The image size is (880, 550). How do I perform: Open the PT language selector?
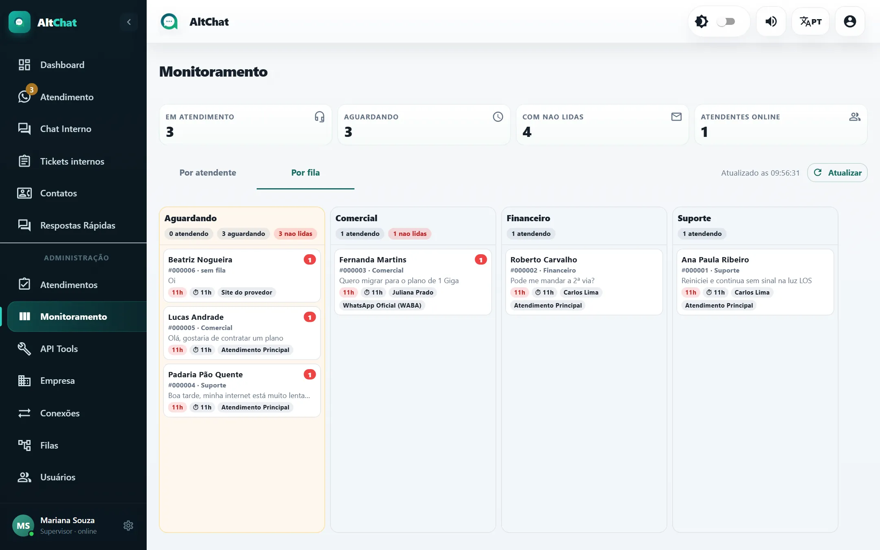810,22
